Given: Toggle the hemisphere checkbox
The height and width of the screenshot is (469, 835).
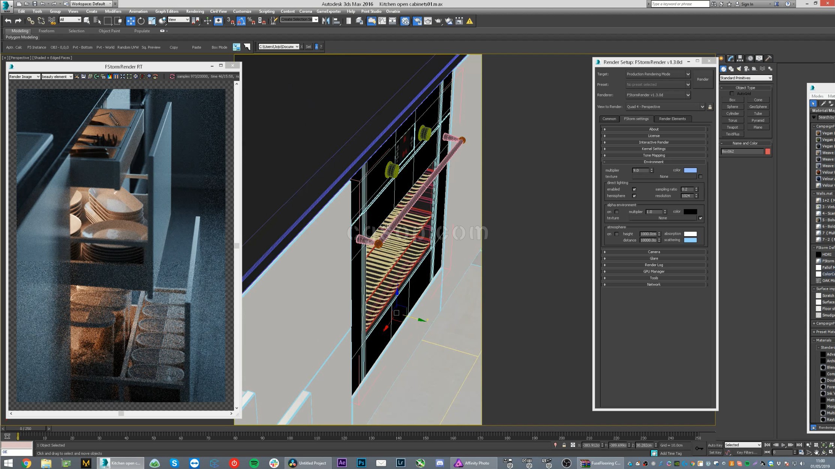Looking at the screenshot, I should coord(634,196).
